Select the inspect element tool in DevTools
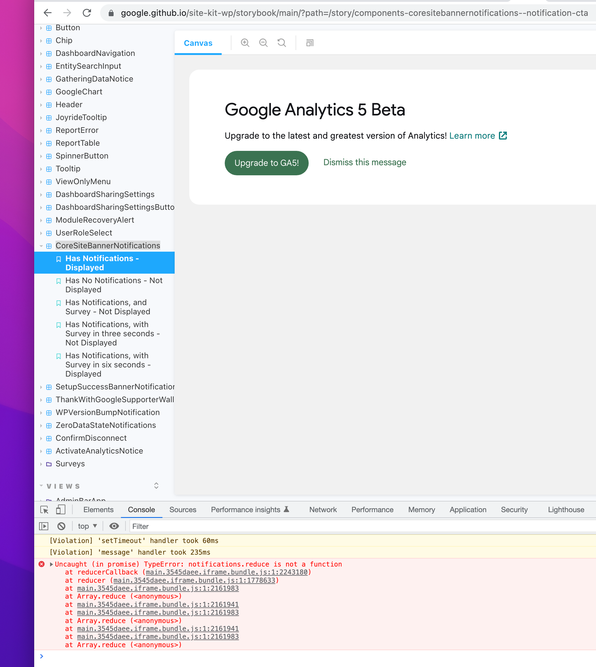This screenshot has width=596, height=667. point(44,510)
